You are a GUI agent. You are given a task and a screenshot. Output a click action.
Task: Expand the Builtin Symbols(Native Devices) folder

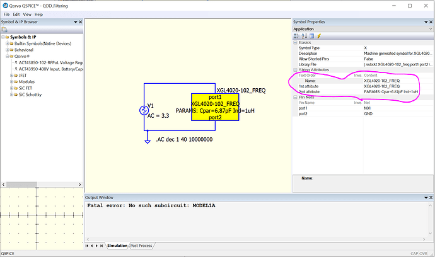pyautogui.click(x=8, y=43)
